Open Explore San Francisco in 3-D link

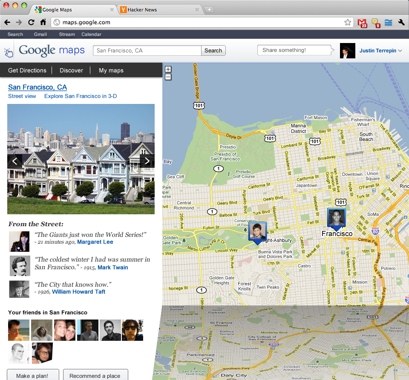click(81, 96)
